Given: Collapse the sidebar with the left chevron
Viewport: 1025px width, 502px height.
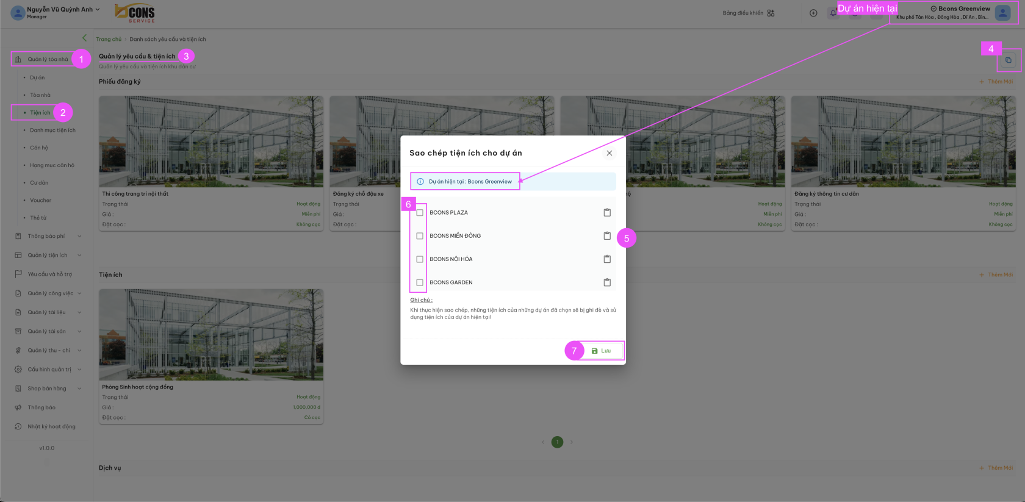Looking at the screenshot, I should coord(84,38).
